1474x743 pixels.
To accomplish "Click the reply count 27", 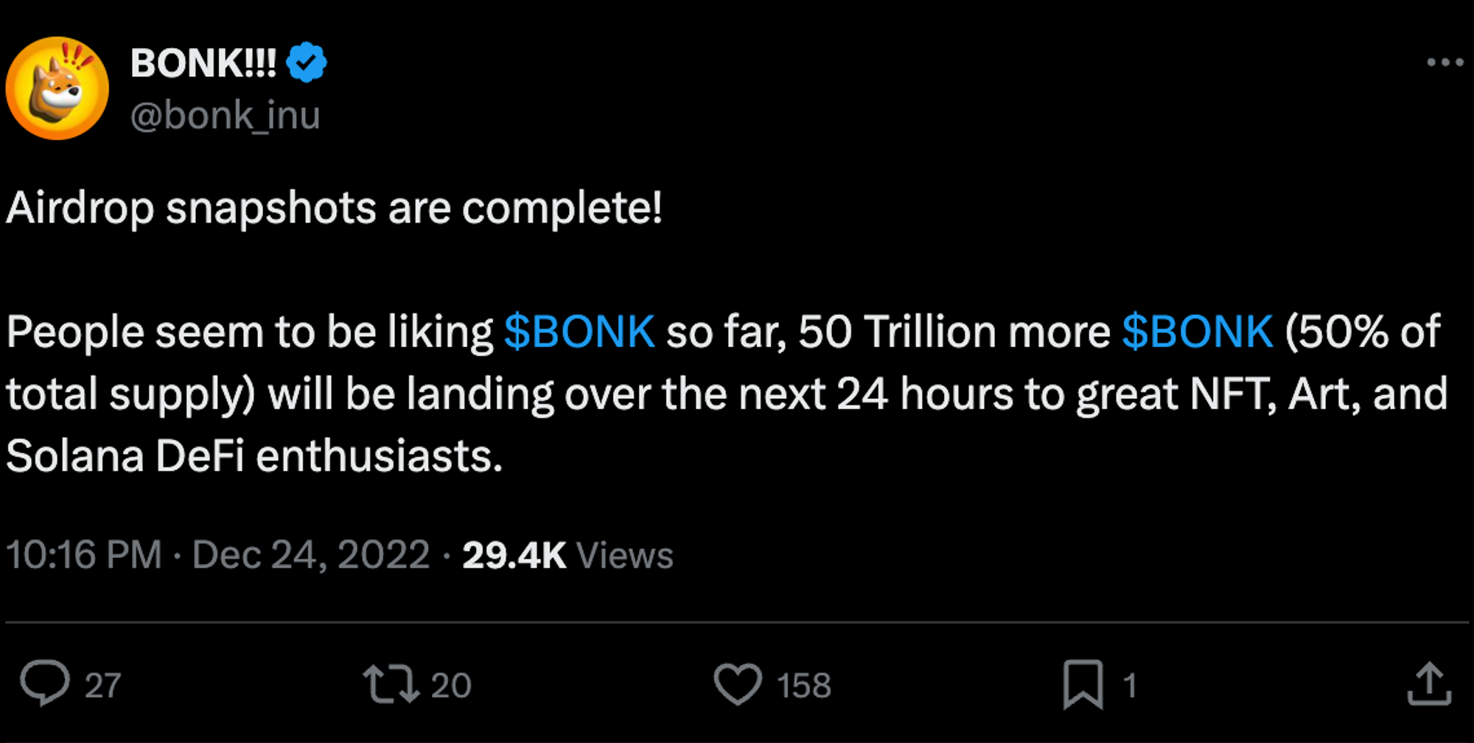I will pos(102,686).
